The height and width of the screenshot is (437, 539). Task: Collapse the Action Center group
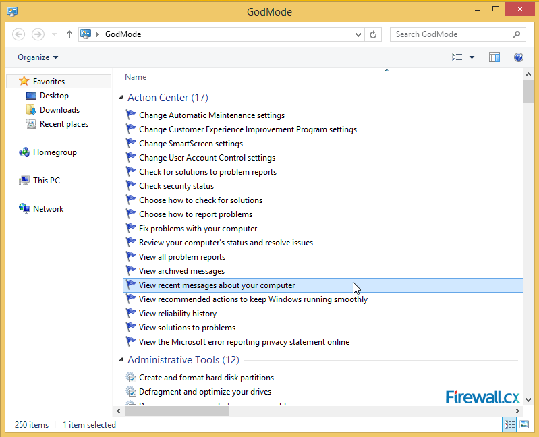(121, 98)
